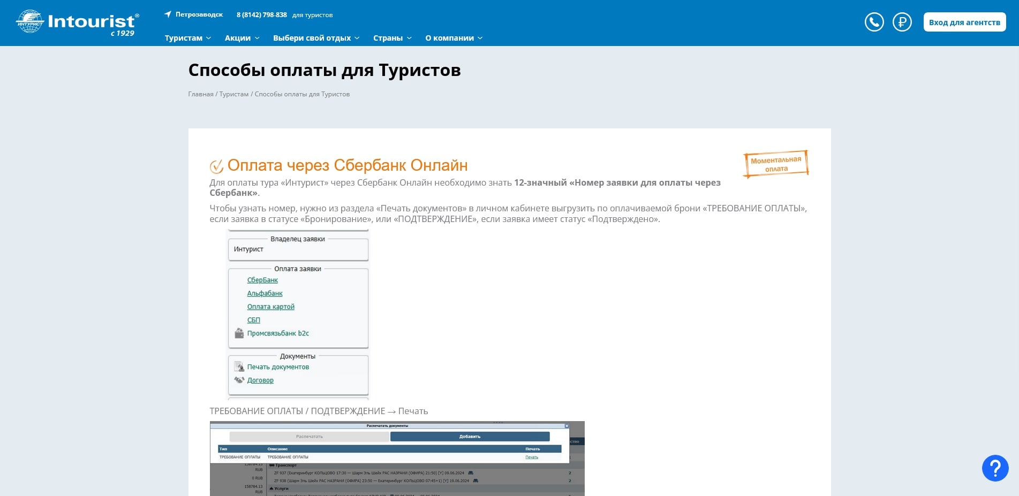
Task: Click the phone number 8 (8142) 798-838
Action: coord(261,14)
